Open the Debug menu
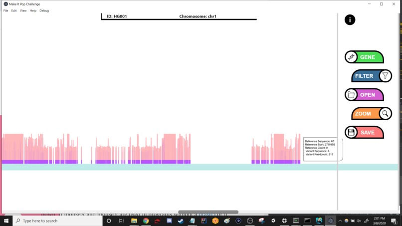The height and width of the screenshot is (226, 402). tap(44, 10)
